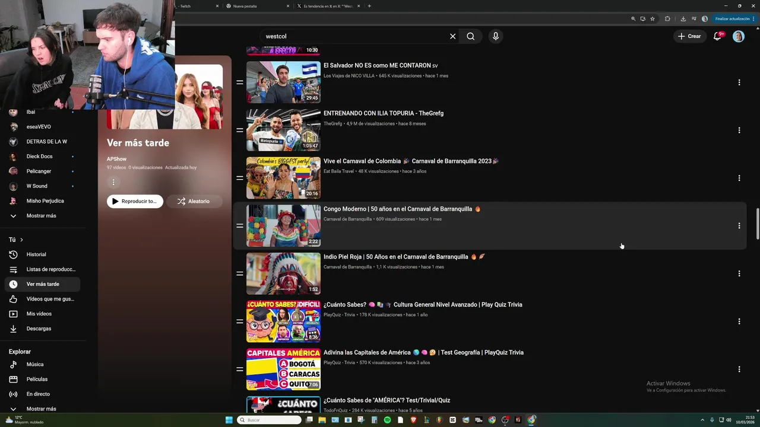
Task: Start voice search with the microphone icon
Action: (x=496, y=36)
